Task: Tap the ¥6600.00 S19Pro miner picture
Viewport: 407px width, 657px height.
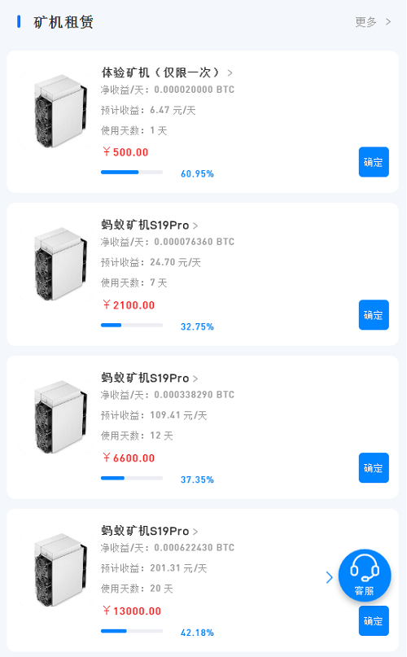Action: tap(55, 417)
